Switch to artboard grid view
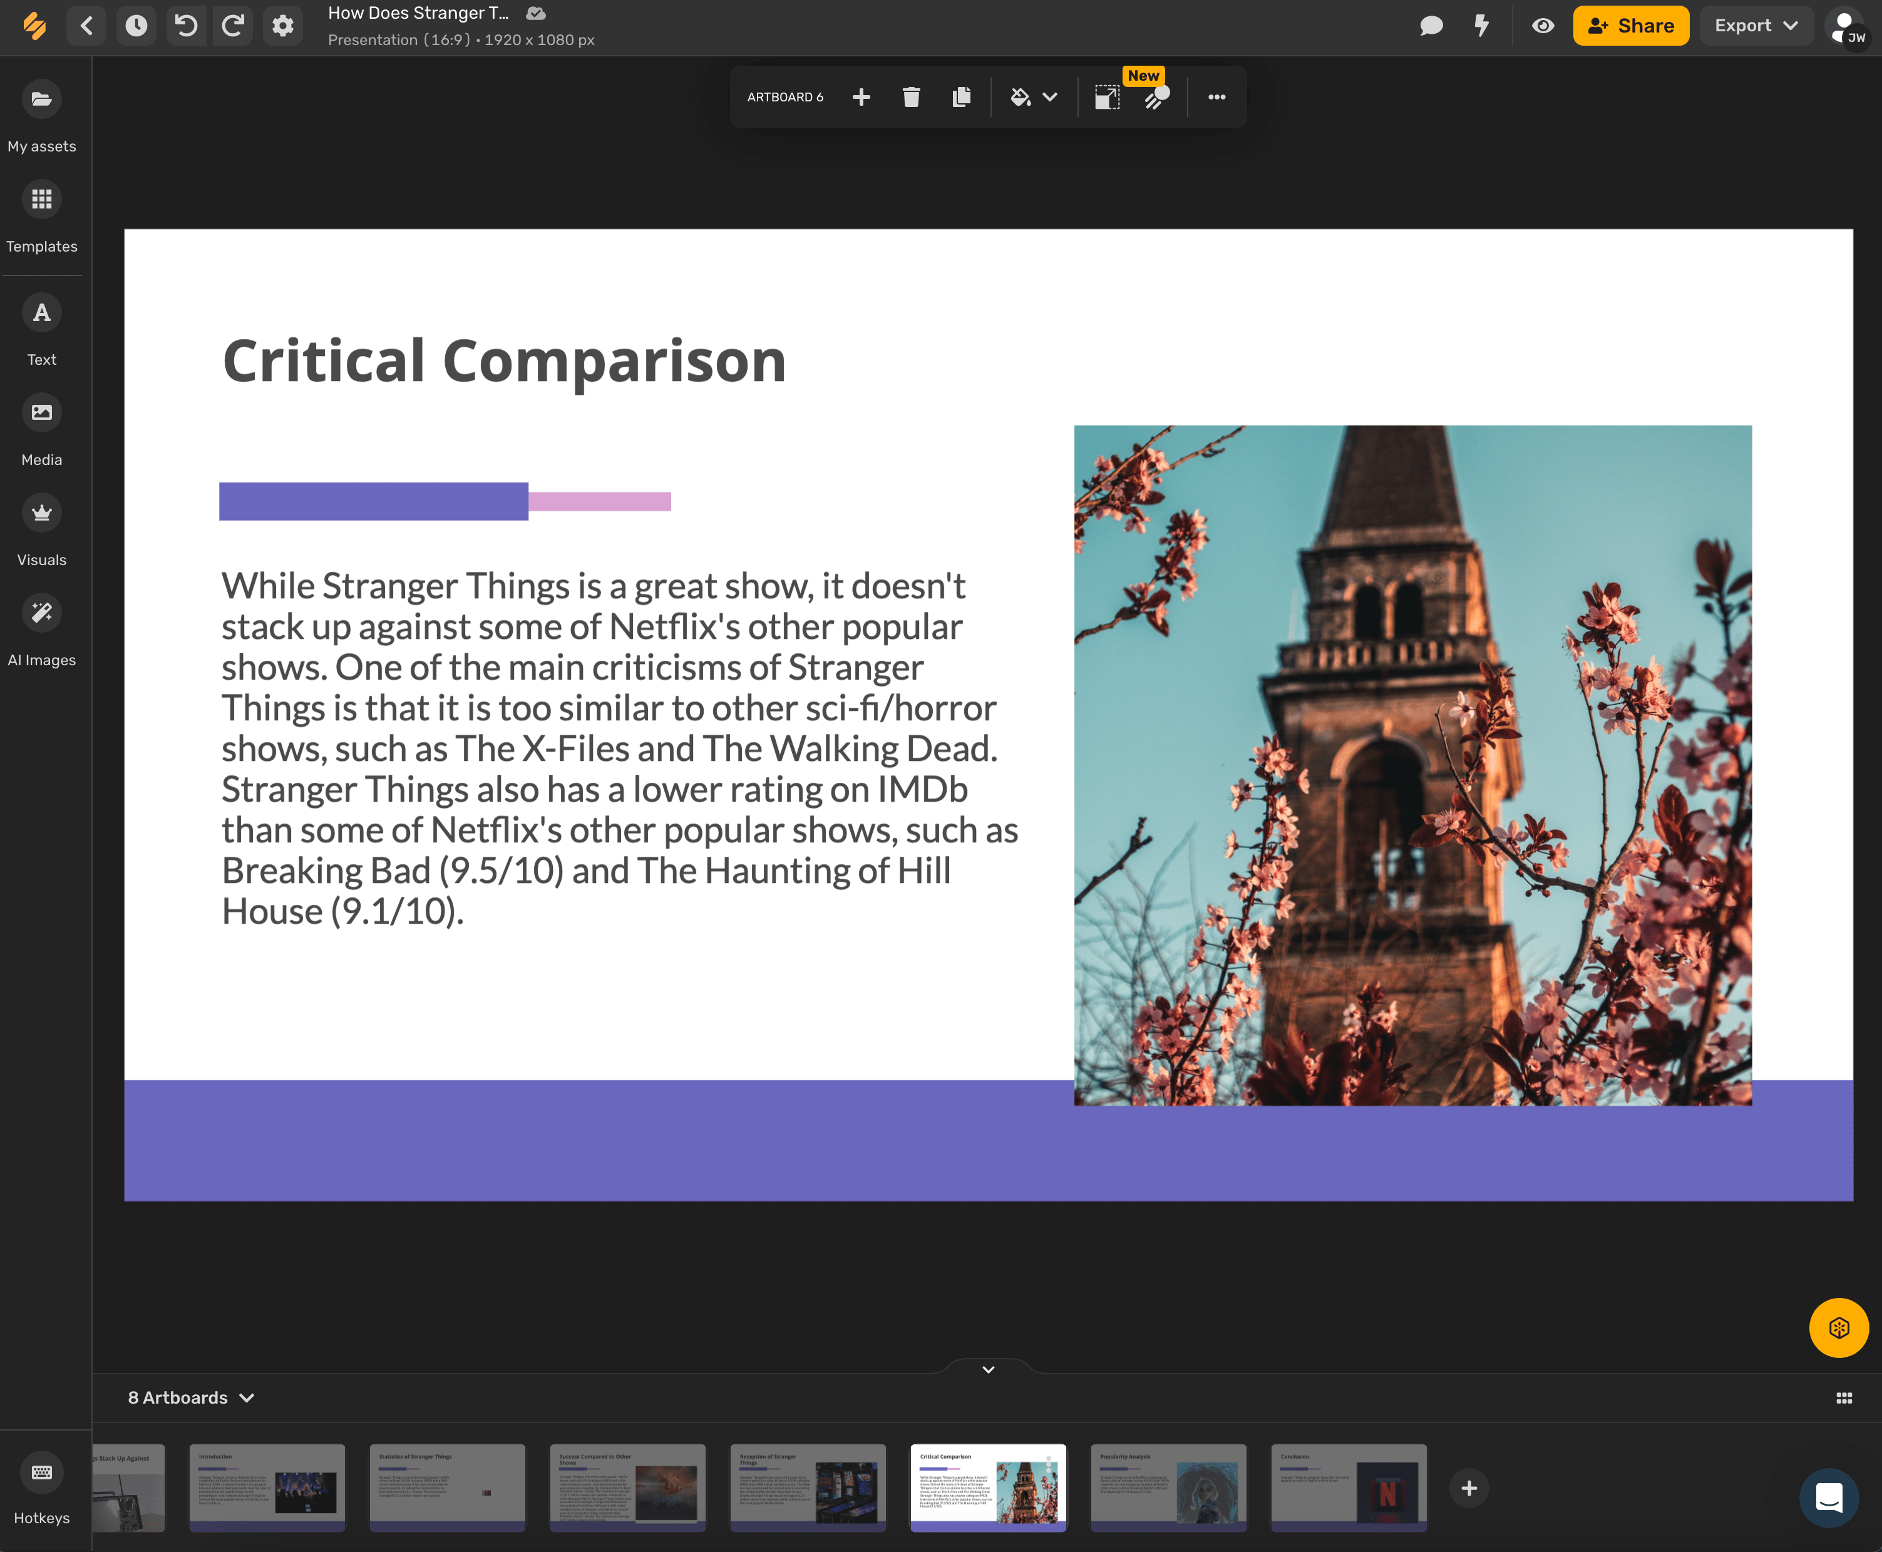This screenshot has width=1882, height=1552. (1844, 1397)
